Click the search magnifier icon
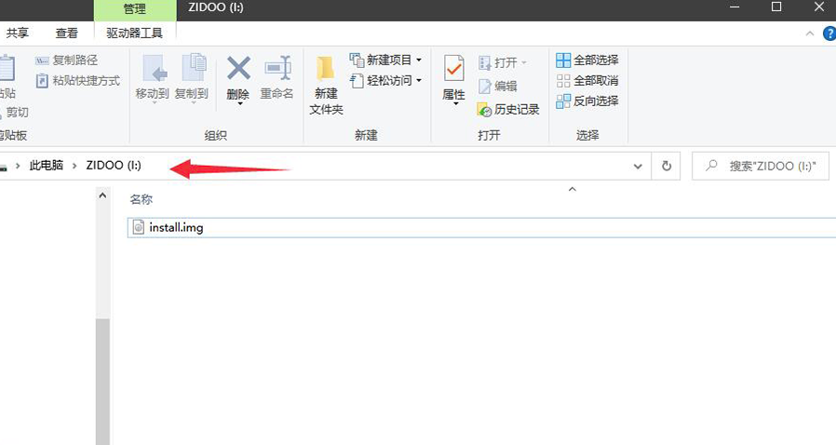Screen dimensions: 836x445 coord(711,166)
